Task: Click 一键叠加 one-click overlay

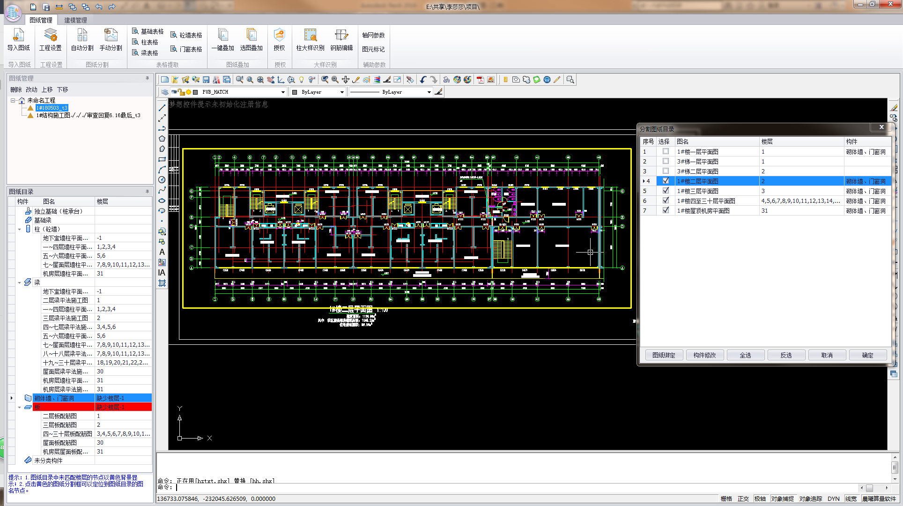Action: click(x=222, y=39)
